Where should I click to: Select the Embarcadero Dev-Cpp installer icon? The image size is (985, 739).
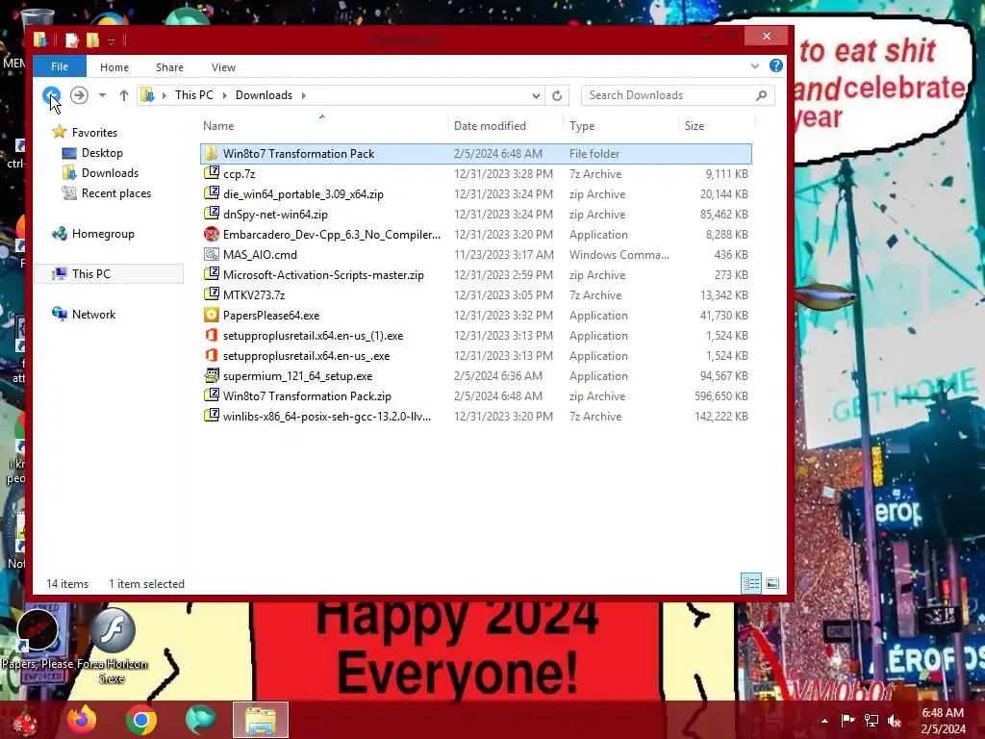point(212,235)
